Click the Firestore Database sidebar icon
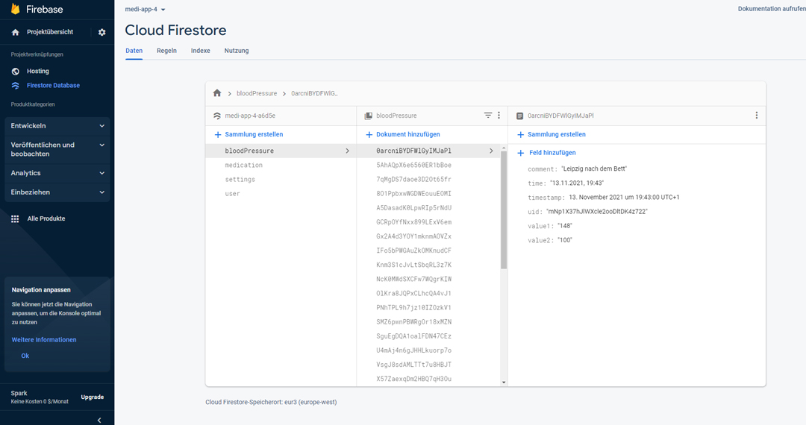 (x=16, y=86)
